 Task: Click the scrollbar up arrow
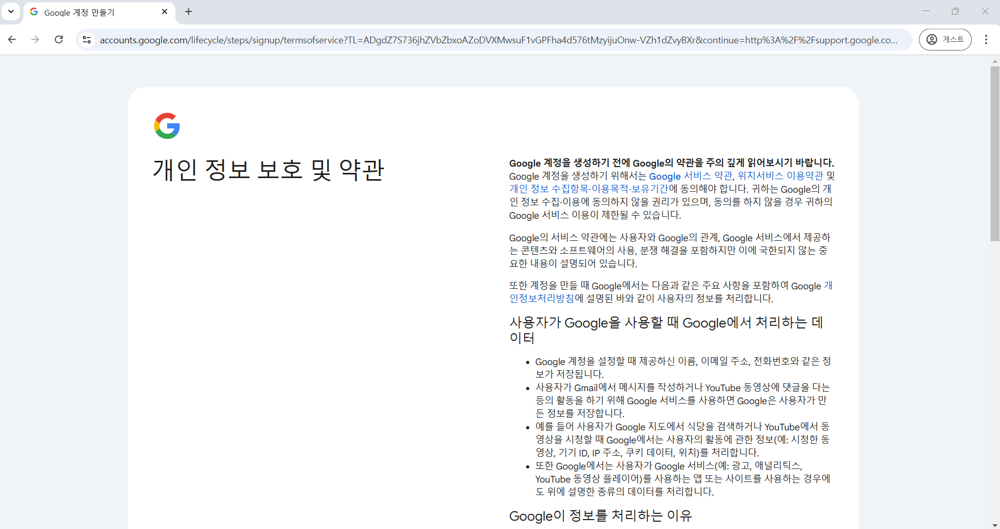pos(995,61)
